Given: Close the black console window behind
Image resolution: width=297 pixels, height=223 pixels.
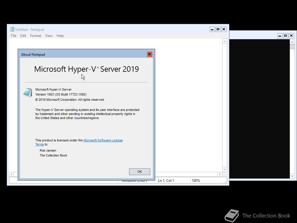Looking at the screenshot, I should click(291, 36).
